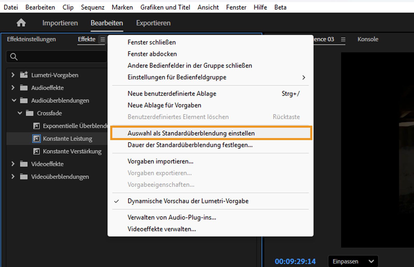Viewport: 414px width, 267px height.
Task: Switch to the Konsole panel tab
Action: (368, 39)
